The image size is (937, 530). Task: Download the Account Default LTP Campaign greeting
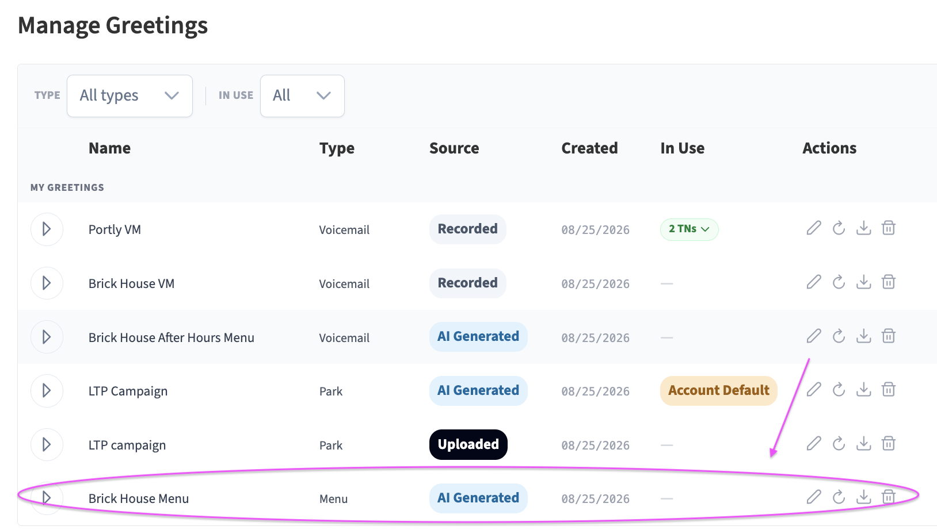pos(864,390)
